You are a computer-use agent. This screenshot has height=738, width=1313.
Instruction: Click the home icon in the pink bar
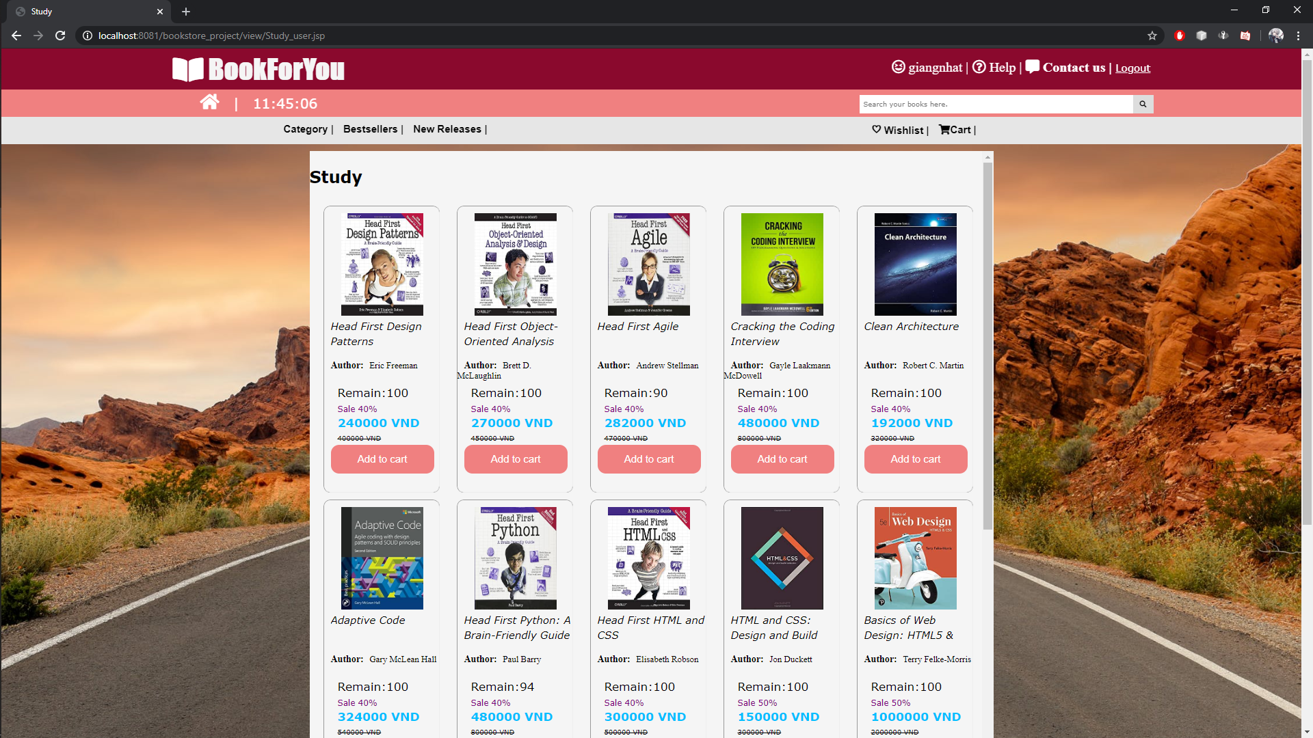point(209,102)
